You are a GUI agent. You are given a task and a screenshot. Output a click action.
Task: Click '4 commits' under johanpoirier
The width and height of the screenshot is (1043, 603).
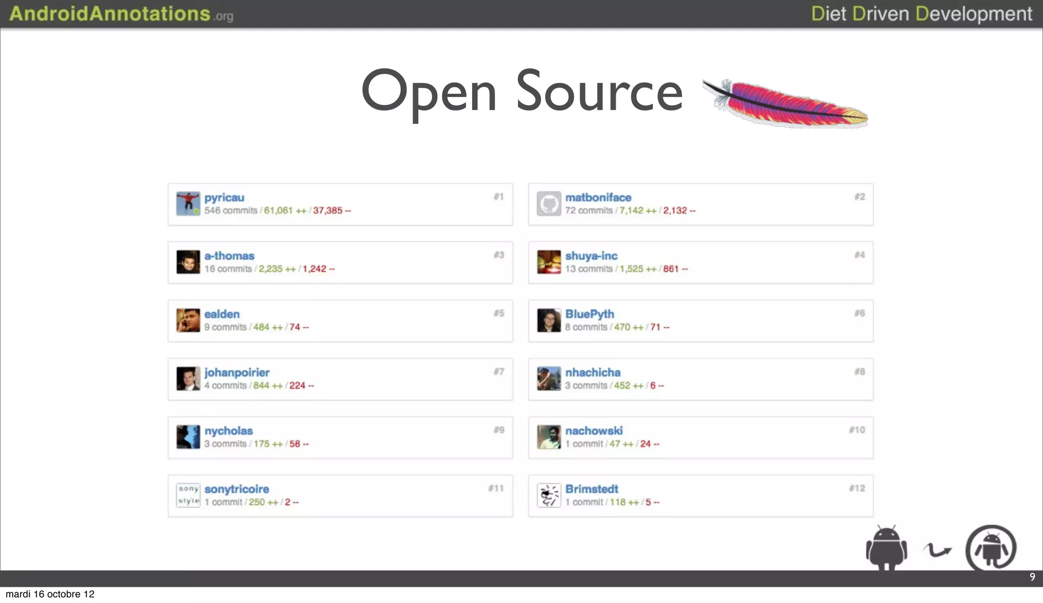[226, 386]
